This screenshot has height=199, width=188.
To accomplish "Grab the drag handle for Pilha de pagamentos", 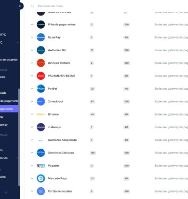I will [32, 24].
